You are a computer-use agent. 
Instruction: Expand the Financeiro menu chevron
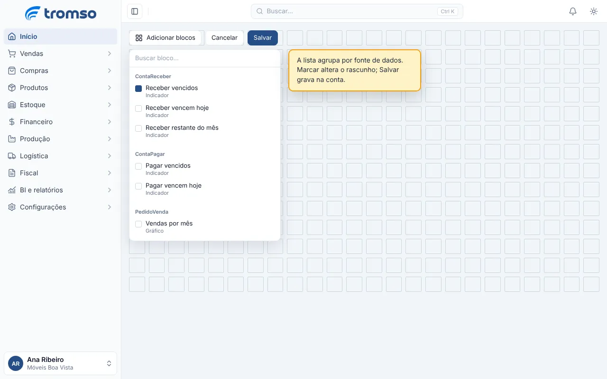[110, 122]
